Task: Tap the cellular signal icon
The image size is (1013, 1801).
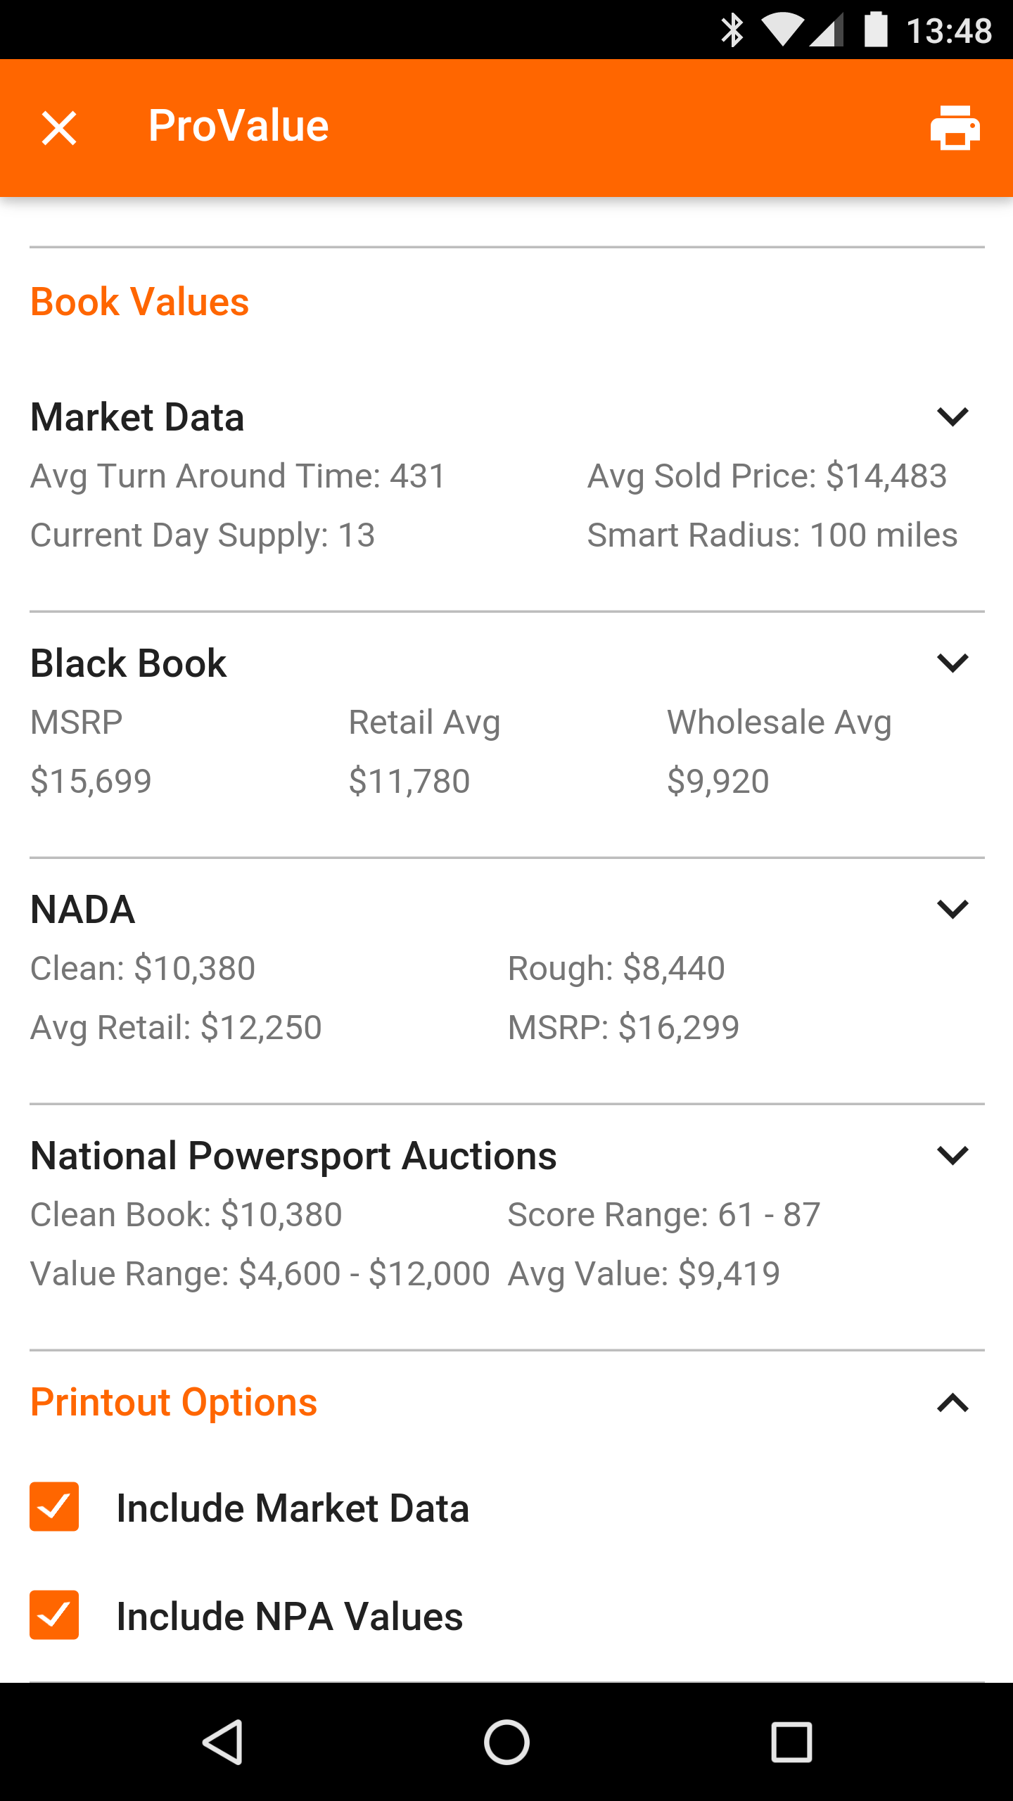Action: click(827, 30)
